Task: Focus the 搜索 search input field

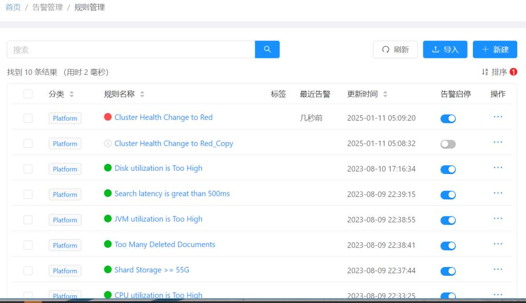Action: [x=131, y=50]
